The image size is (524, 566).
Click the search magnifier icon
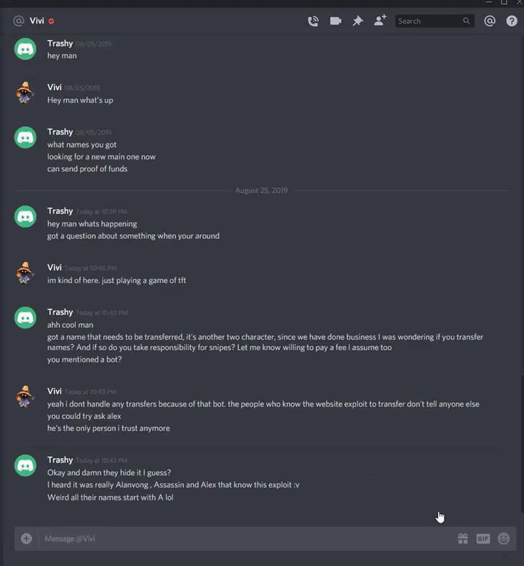[x=467, y=21]
